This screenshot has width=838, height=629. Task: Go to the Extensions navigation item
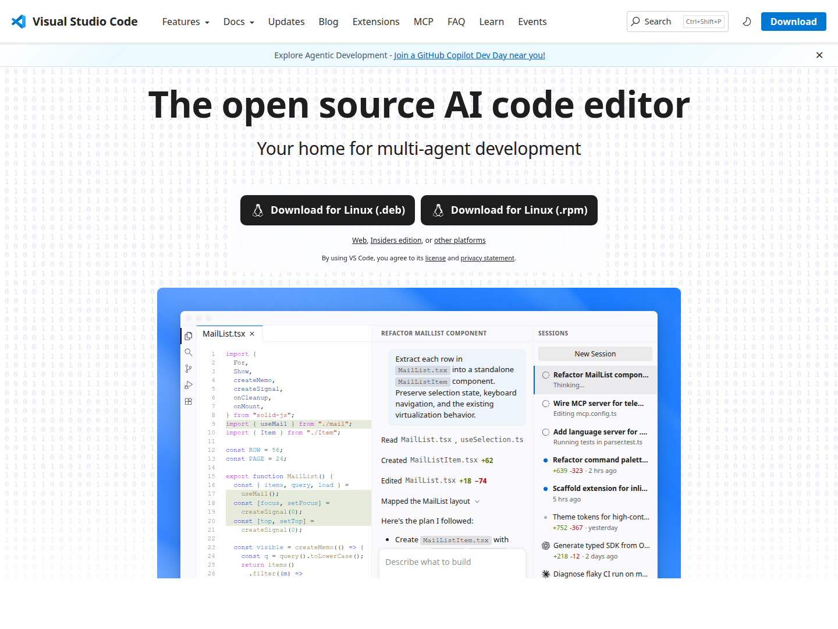pyautogui.click(x=376, y=22)
